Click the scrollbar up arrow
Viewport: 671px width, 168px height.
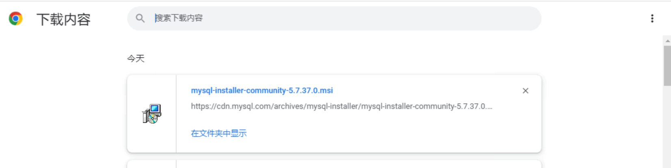tap(667, 41)
